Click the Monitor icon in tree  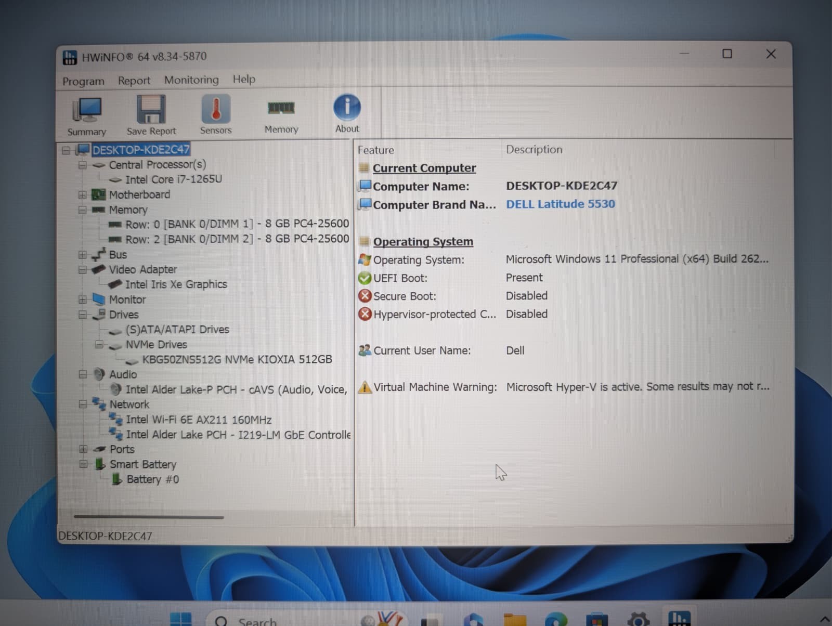click(99, 299)
